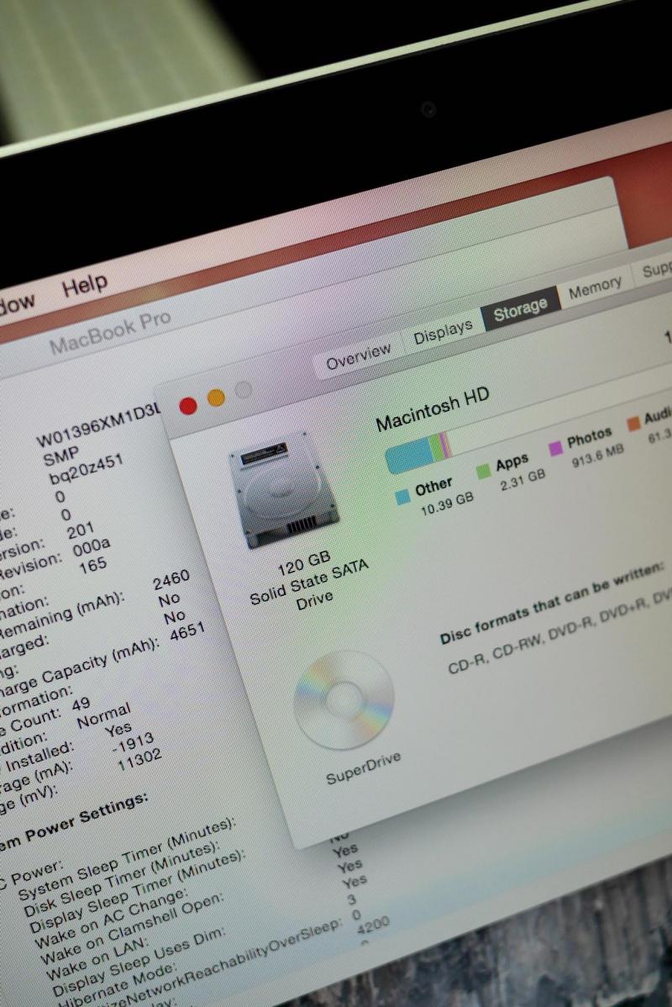The image size is (672, 1007).
Task: Click the "Macintosh HD" volume name
Action: pyautogui.click(x=432, y=409)
